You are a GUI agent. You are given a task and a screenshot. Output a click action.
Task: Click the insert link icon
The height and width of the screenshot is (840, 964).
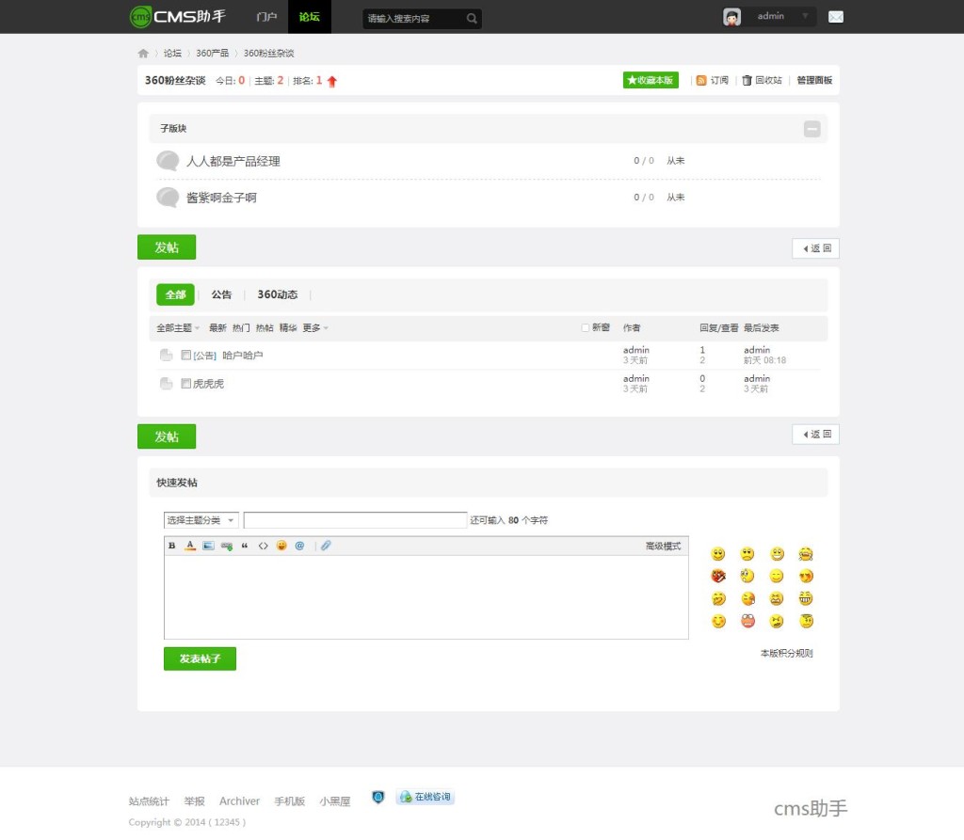[227, 546]
